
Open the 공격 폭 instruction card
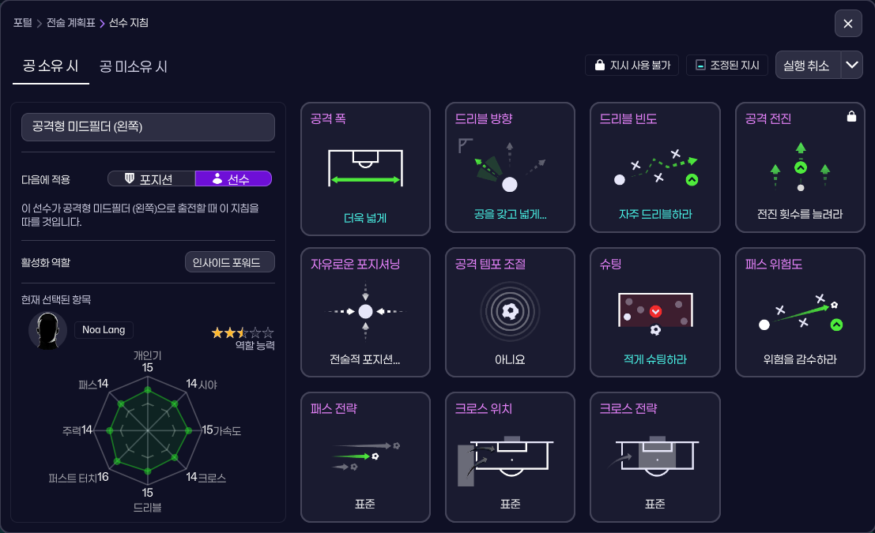click(365, 167)
